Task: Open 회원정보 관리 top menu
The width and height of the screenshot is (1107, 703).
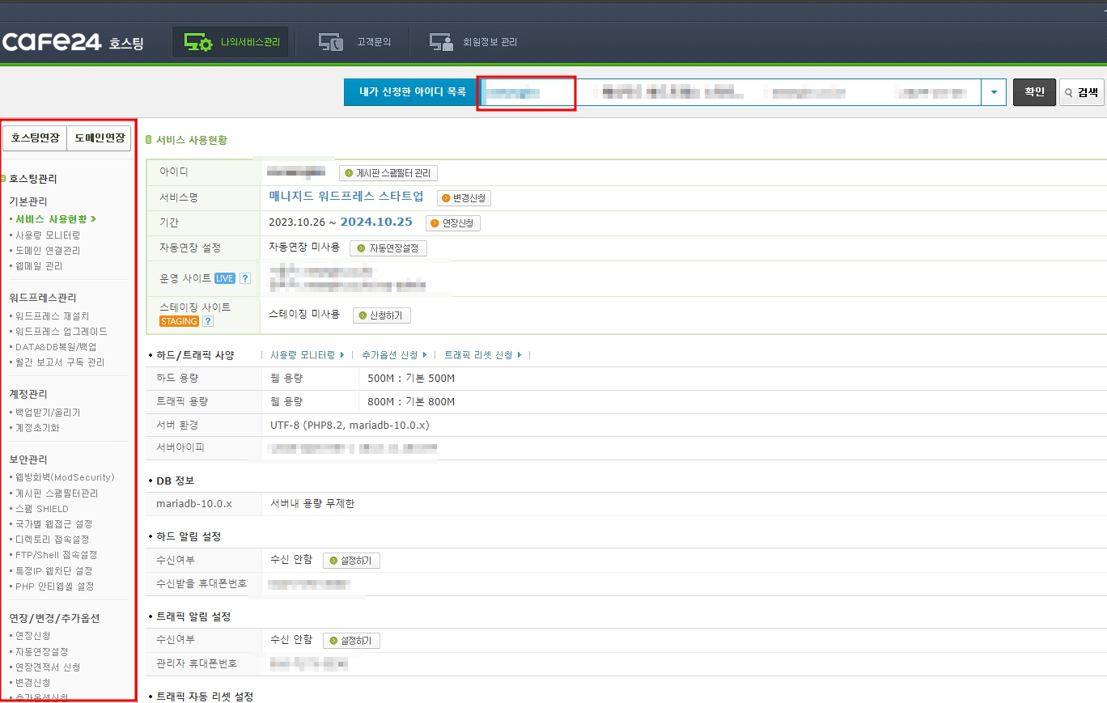Action: click(473, 42)
